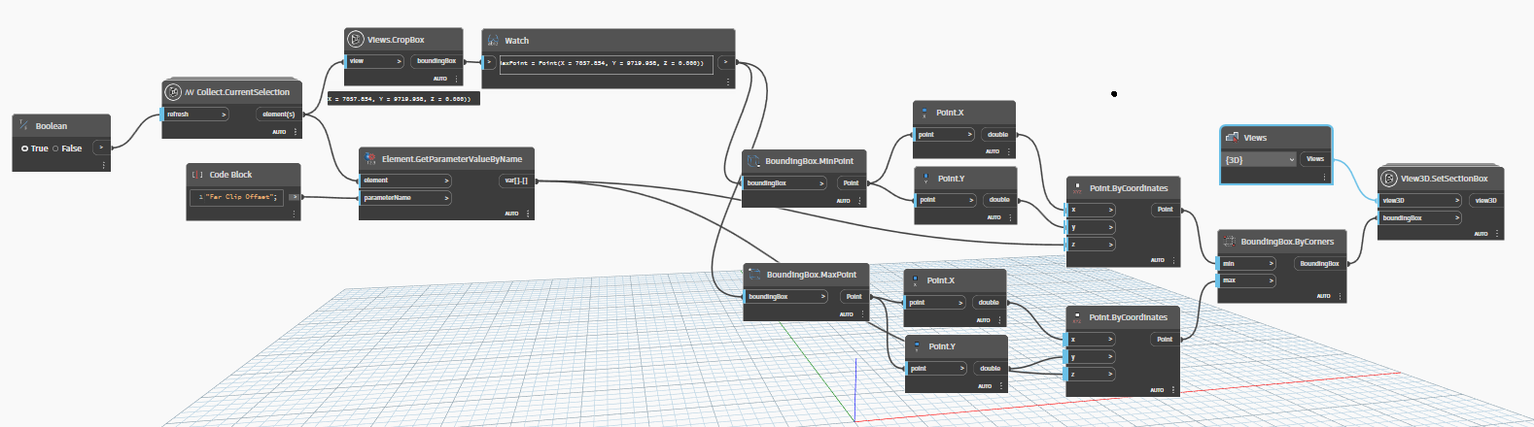Open the Views.CropBox node's three-dot menu
Image resolution: width=1534 pixels, height=427 pixels.
[456, 79]
